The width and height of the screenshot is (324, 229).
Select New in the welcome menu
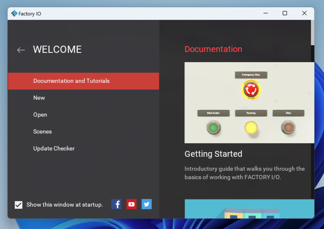[x=83, y=98]
